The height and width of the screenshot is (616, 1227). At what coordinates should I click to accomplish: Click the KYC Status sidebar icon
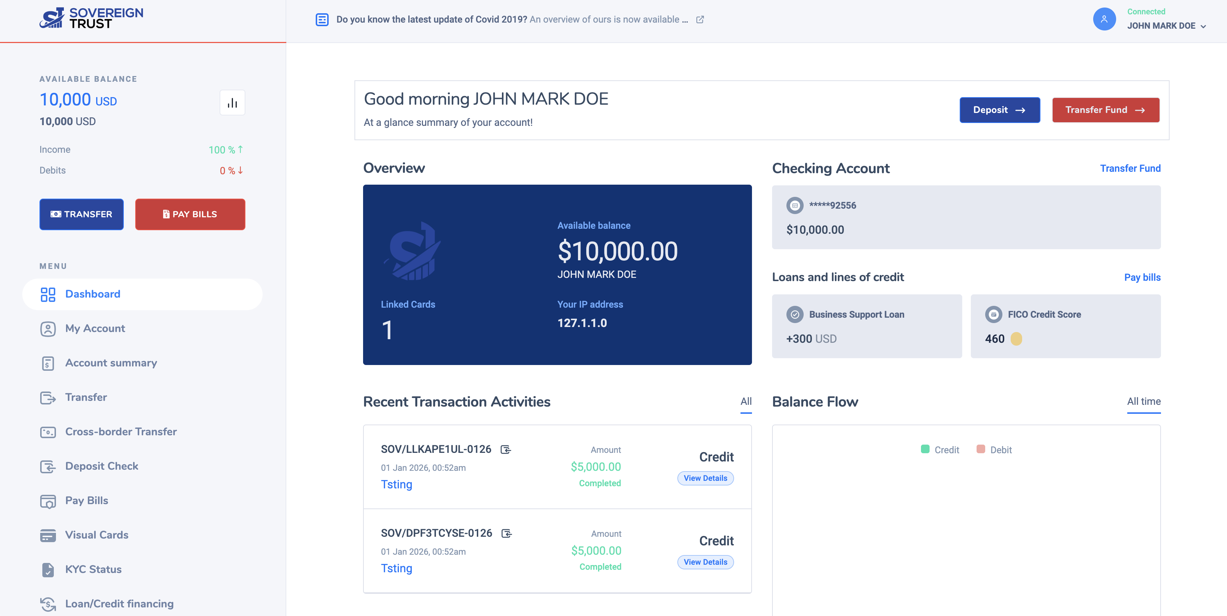tap(48, 569)
